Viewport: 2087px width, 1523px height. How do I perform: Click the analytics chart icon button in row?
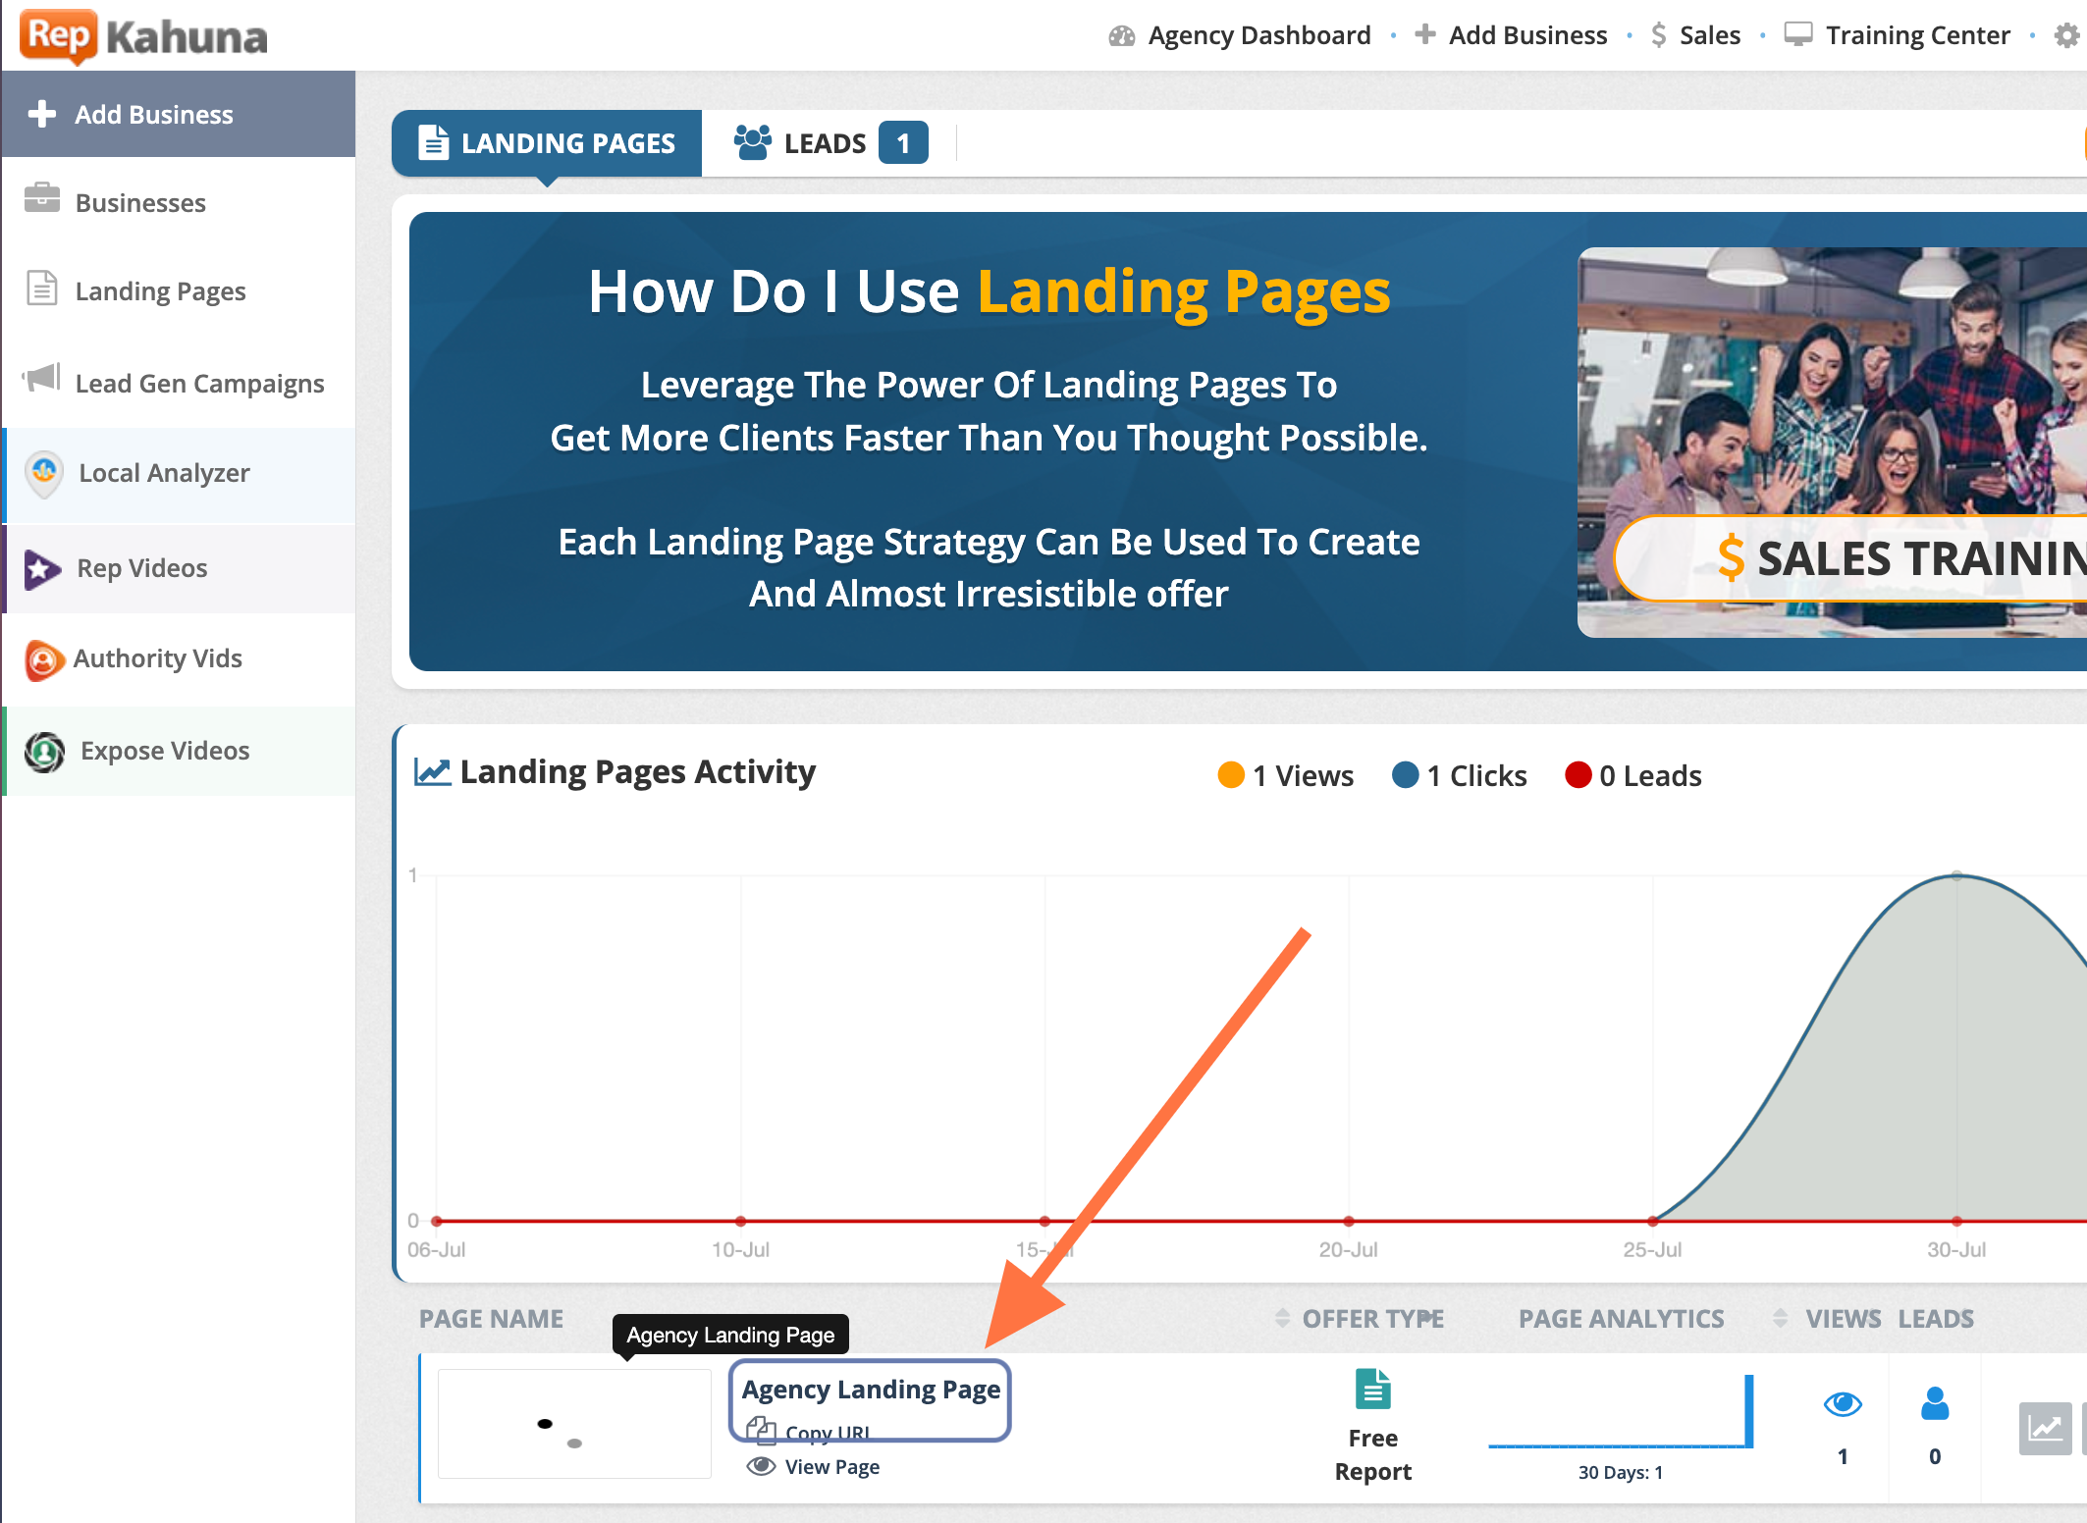point(2044,1428)
